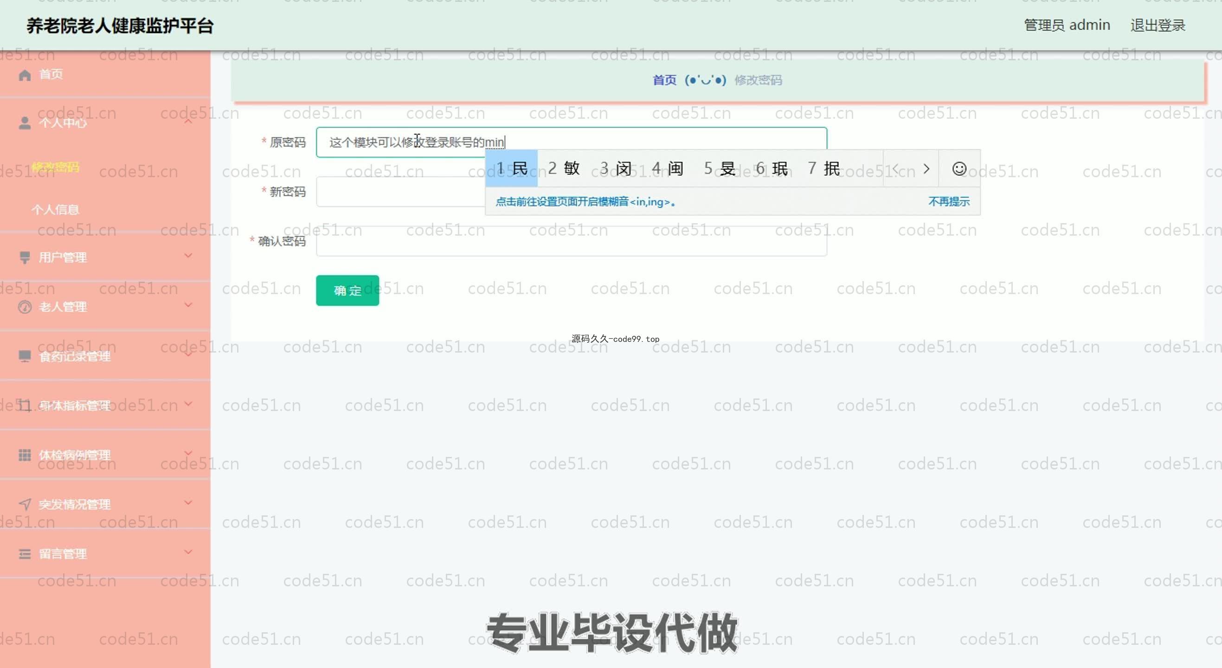This screenshot has height=668, width=1222.
Task: Open the fuzzy pinyin settings tip link
Action: pyautogui.click(x=585, y=202)
